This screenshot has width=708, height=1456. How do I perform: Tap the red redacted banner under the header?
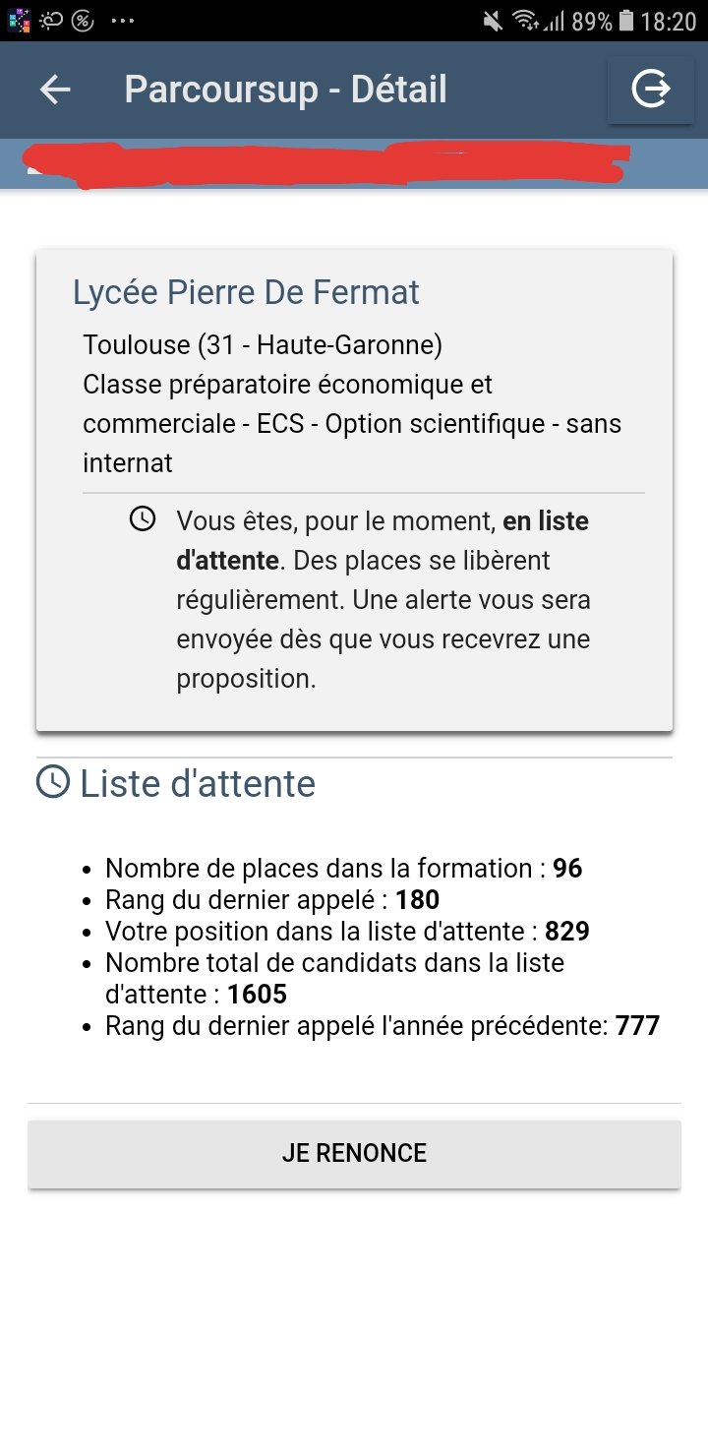click(x=324, y=165)
